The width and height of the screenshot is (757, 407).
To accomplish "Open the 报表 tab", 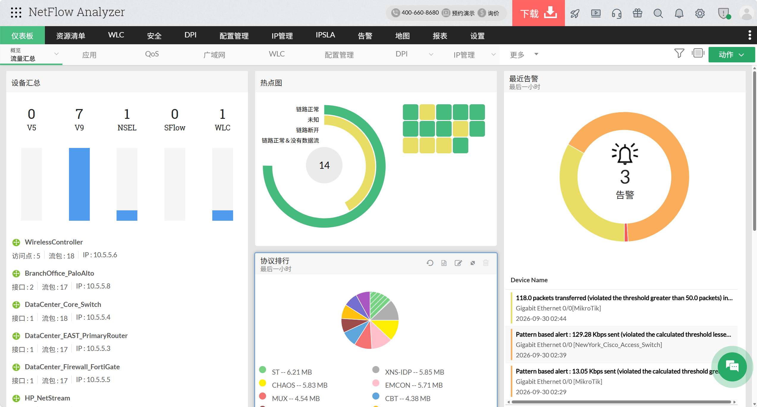I will (x=440, y=35).
